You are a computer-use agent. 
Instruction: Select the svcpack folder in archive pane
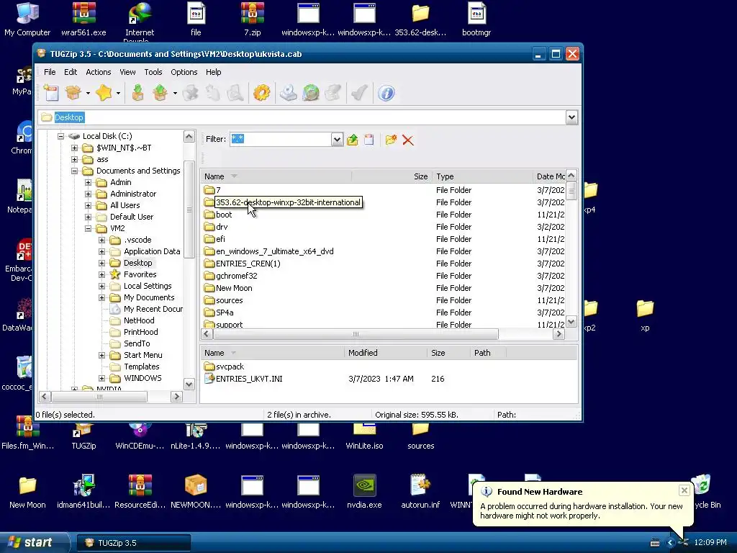[230, 367]
